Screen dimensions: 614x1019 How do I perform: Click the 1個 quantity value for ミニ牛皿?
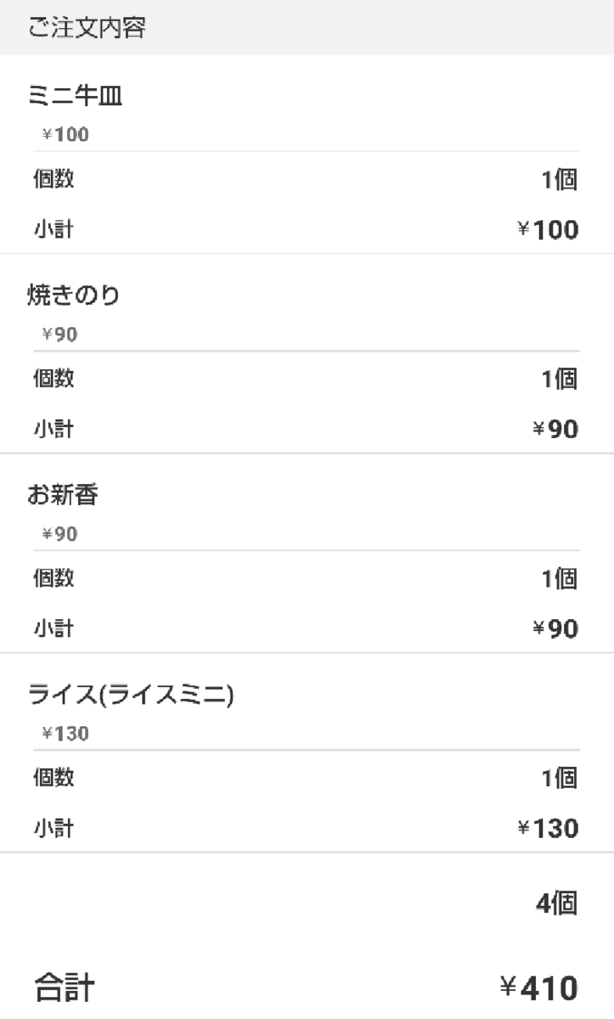(560, 180)
